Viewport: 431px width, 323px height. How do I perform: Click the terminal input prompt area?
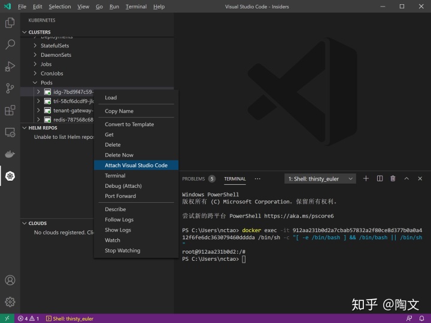244,259
